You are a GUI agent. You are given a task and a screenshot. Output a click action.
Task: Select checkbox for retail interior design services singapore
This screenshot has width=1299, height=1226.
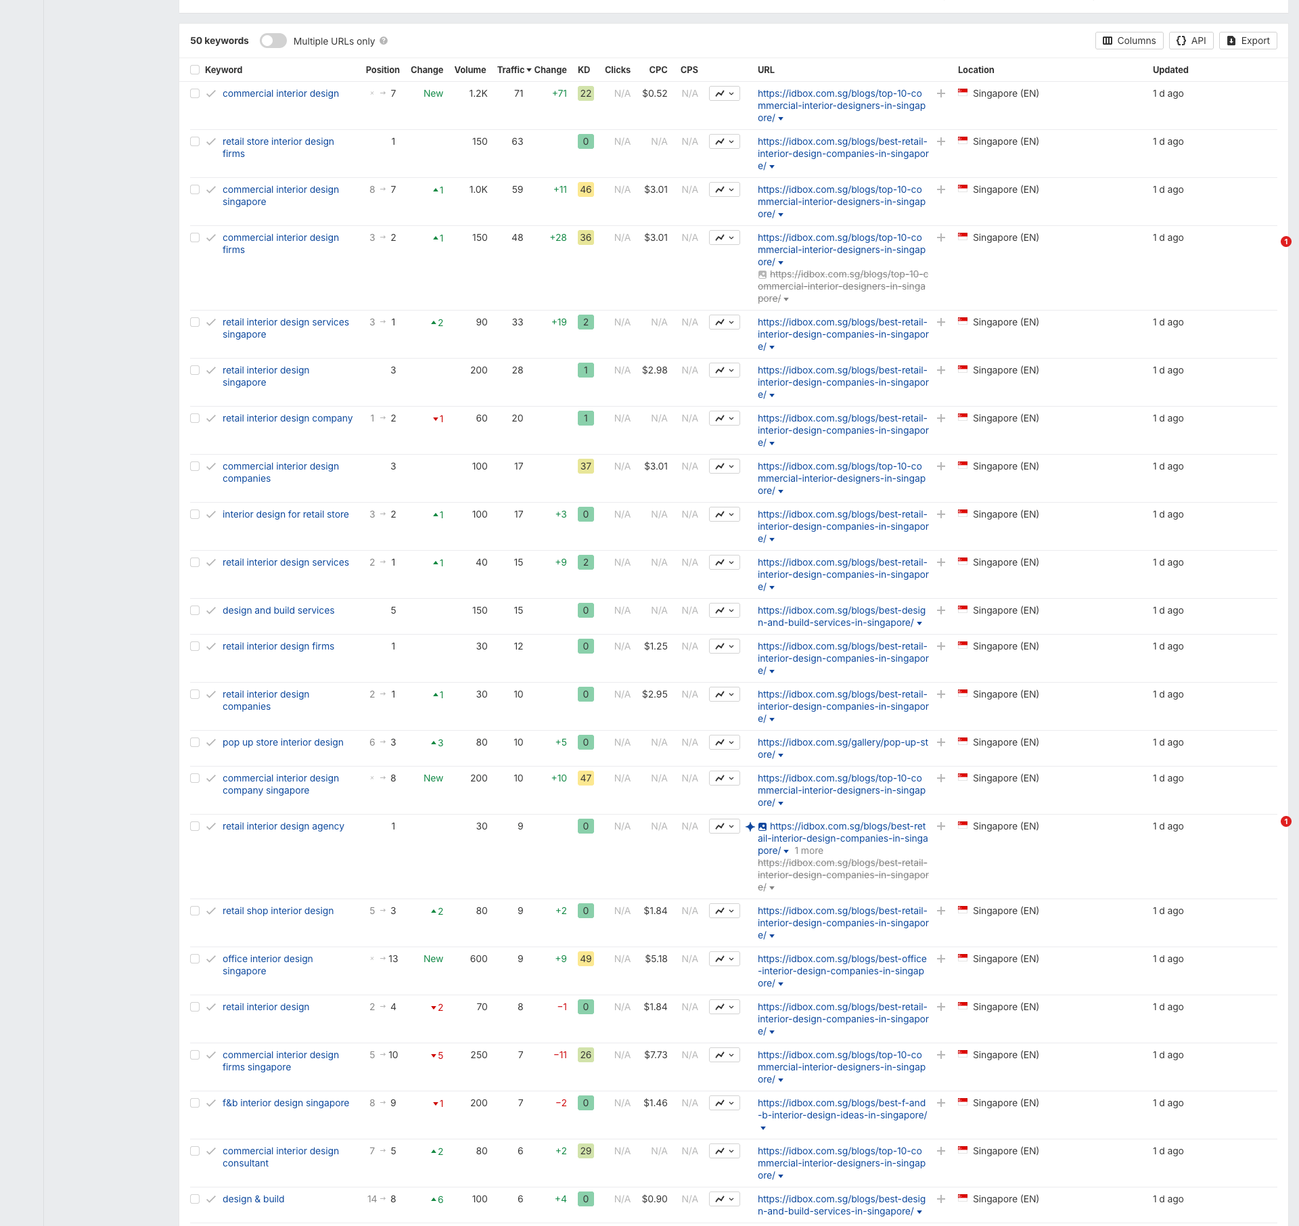tap(195, 322)
